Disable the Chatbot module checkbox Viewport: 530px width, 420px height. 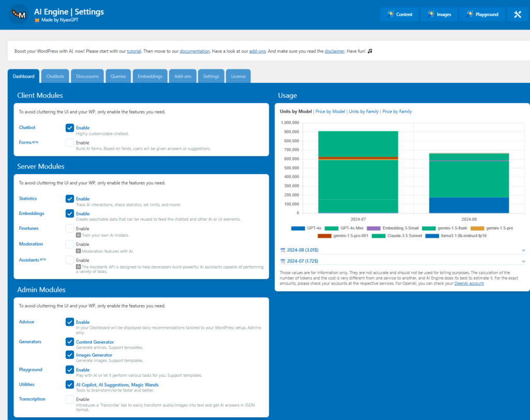click(70, 127)
